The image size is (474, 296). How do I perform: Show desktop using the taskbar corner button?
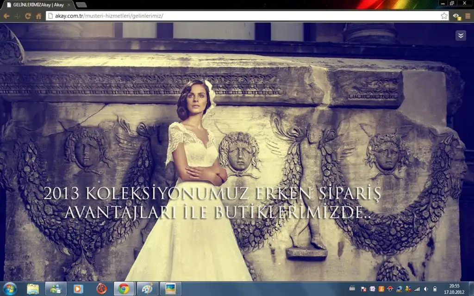(x=472, y=289)
